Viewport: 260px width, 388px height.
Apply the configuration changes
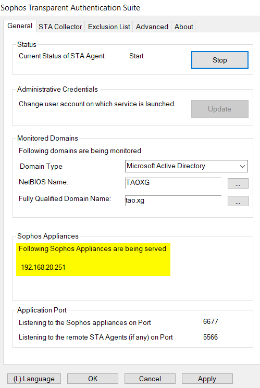pyautogui.click(x=207, y=379)
